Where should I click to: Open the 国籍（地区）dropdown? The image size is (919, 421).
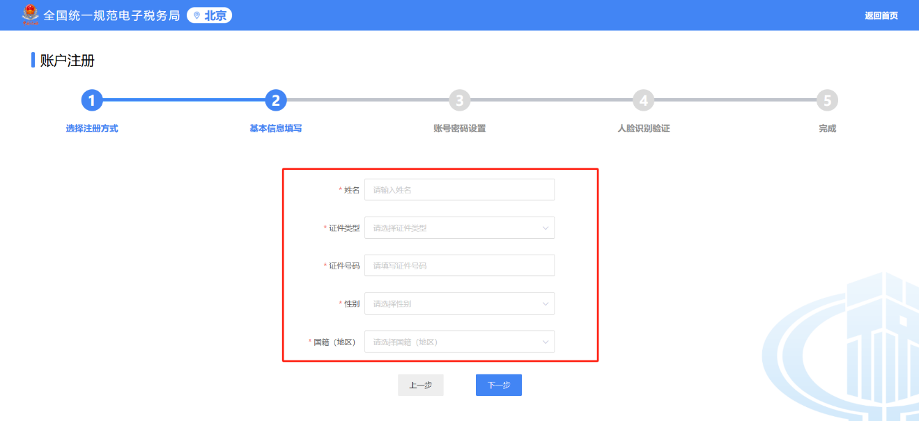460,342
